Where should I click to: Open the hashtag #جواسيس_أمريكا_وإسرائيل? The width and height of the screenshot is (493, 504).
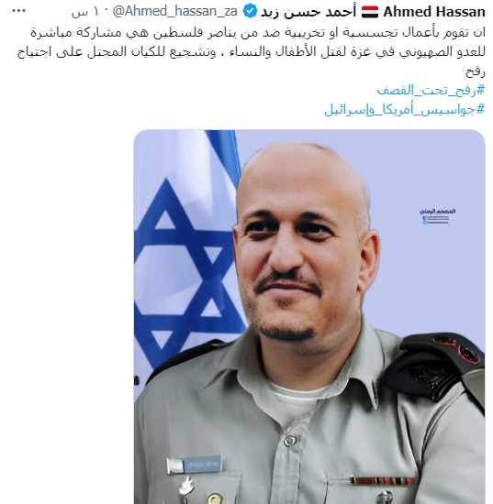coord(405,109)
